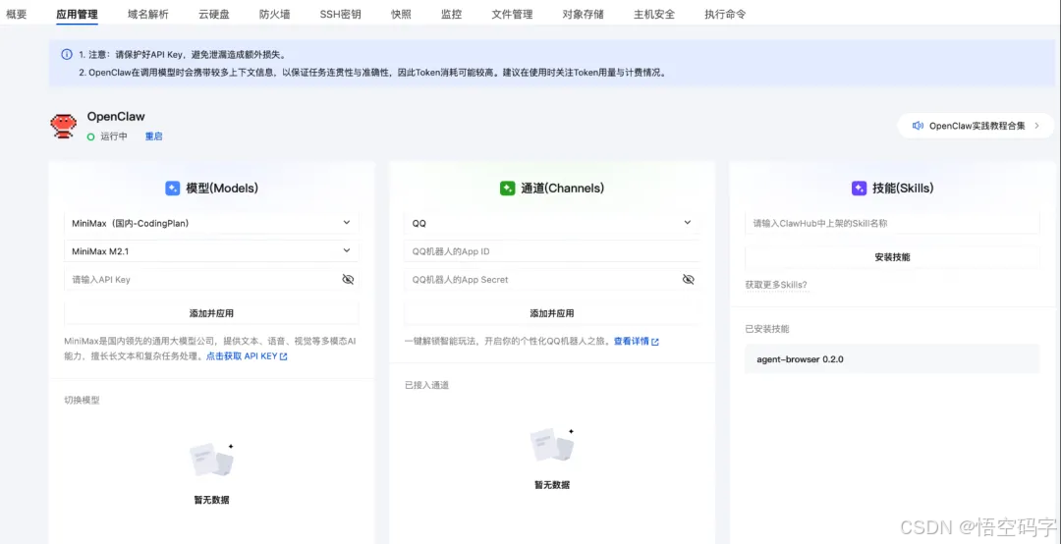The height and width of the screenshot is (544, 1061).
Task: Open the 域名解析 tab
Action: pos(148,14)
